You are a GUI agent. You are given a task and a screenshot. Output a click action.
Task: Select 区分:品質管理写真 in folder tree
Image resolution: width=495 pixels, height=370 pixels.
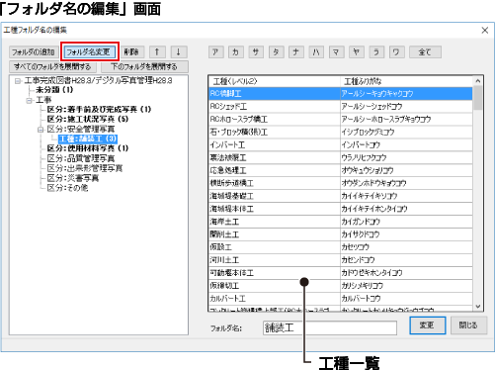pyautogui.click(x=81, y=158)
